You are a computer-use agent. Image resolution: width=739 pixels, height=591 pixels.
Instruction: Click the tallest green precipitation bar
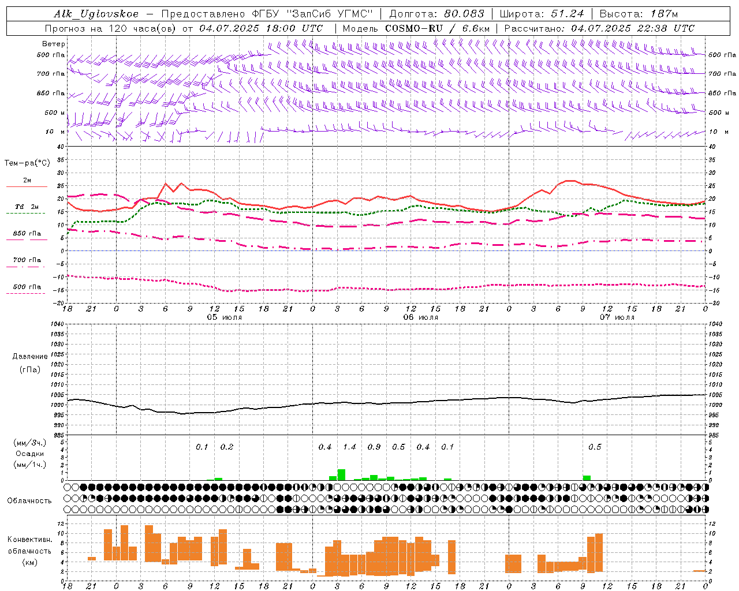[x=341, y=475]
